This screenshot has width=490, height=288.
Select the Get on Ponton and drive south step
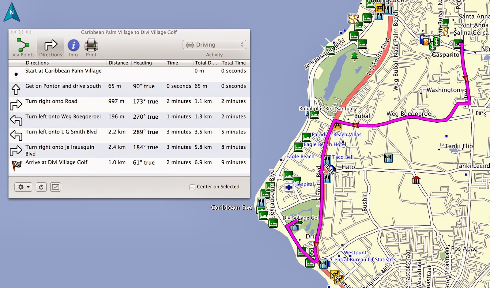tap(129, 89)
